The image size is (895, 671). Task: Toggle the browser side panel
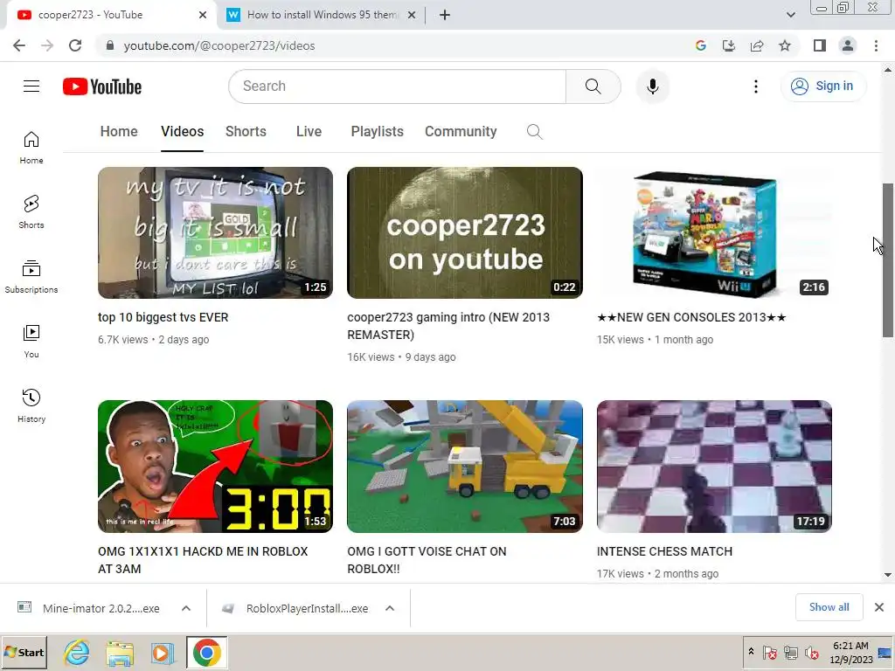point(820,45)
